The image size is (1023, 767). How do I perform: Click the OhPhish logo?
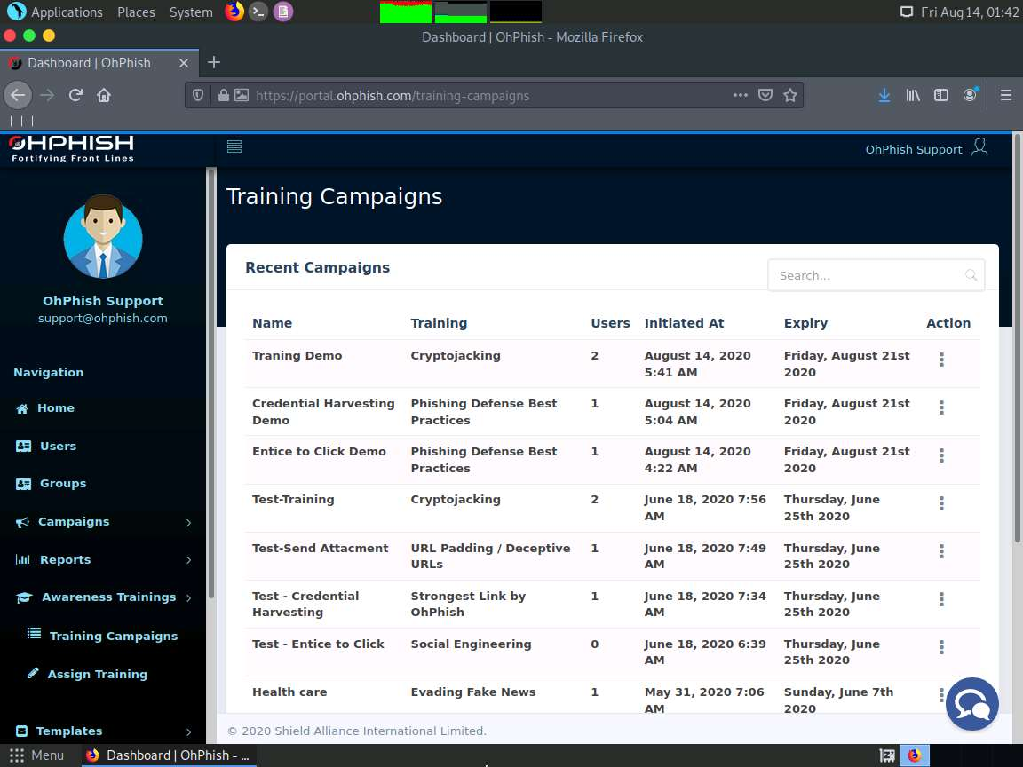(72, 148)
